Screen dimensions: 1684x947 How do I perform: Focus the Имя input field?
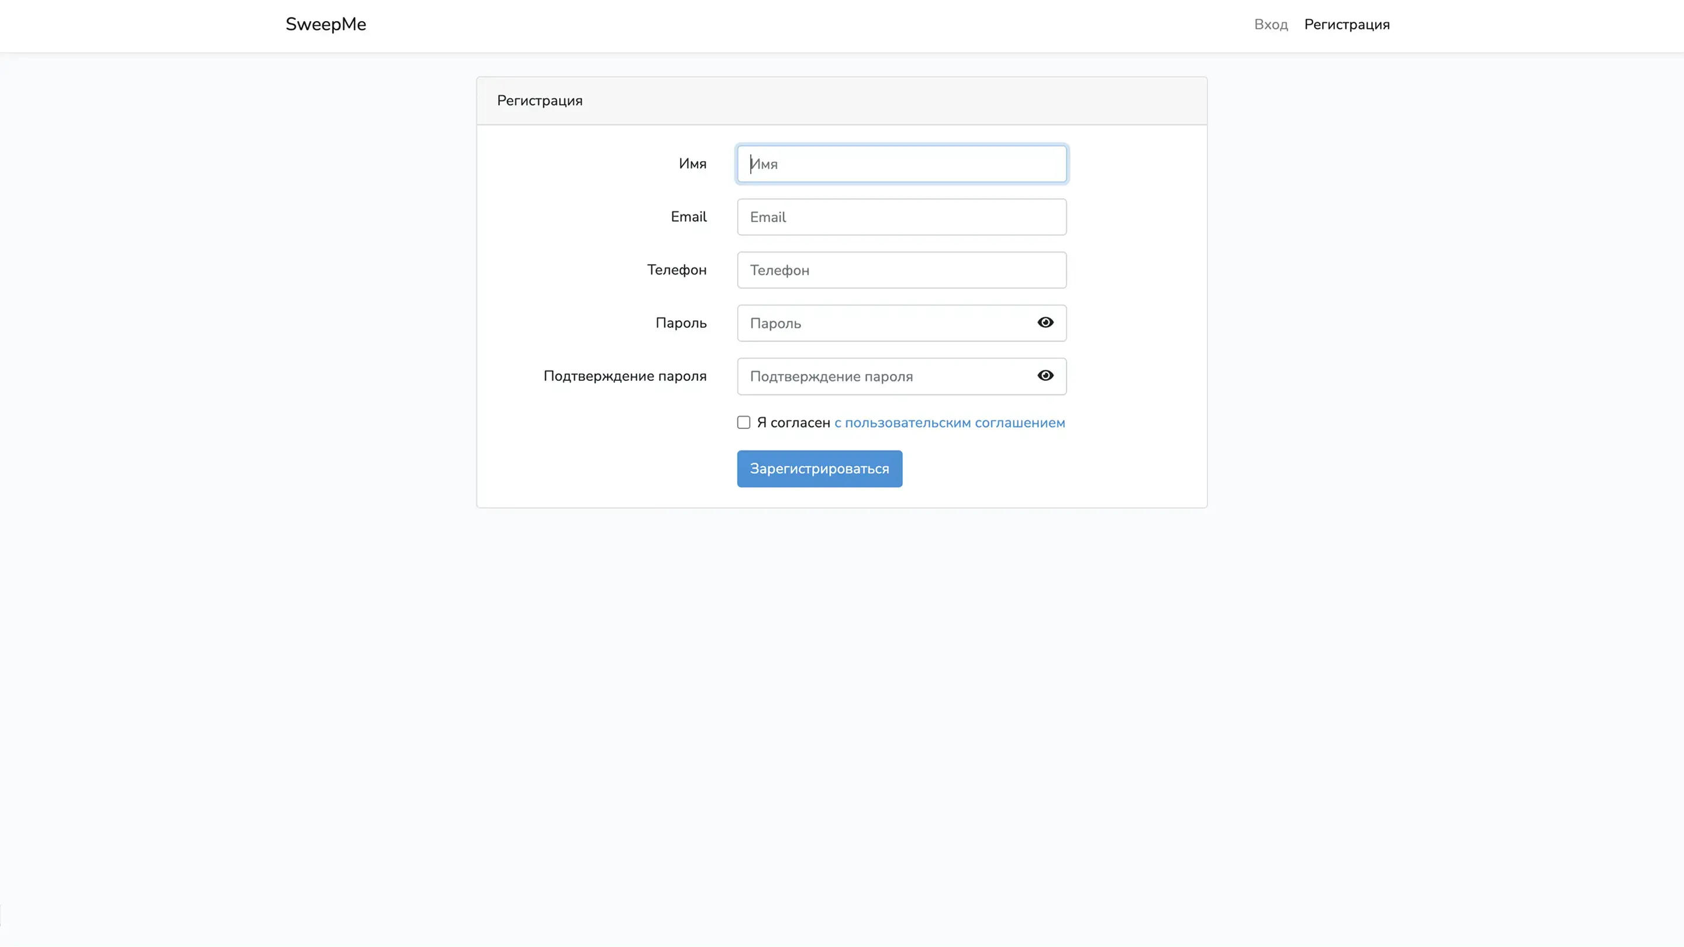(x=901, y=164)
